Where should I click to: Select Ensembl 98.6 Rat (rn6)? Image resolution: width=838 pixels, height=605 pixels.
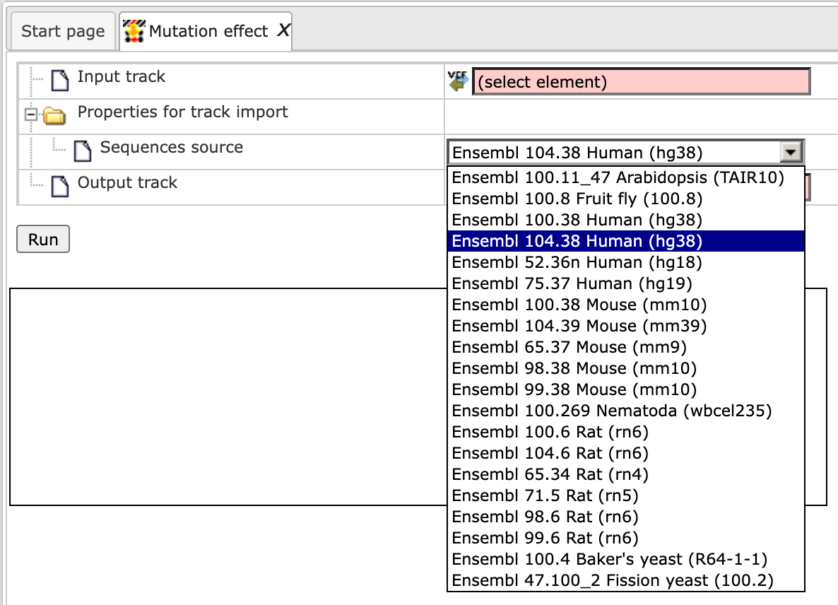tap(625, 517)
